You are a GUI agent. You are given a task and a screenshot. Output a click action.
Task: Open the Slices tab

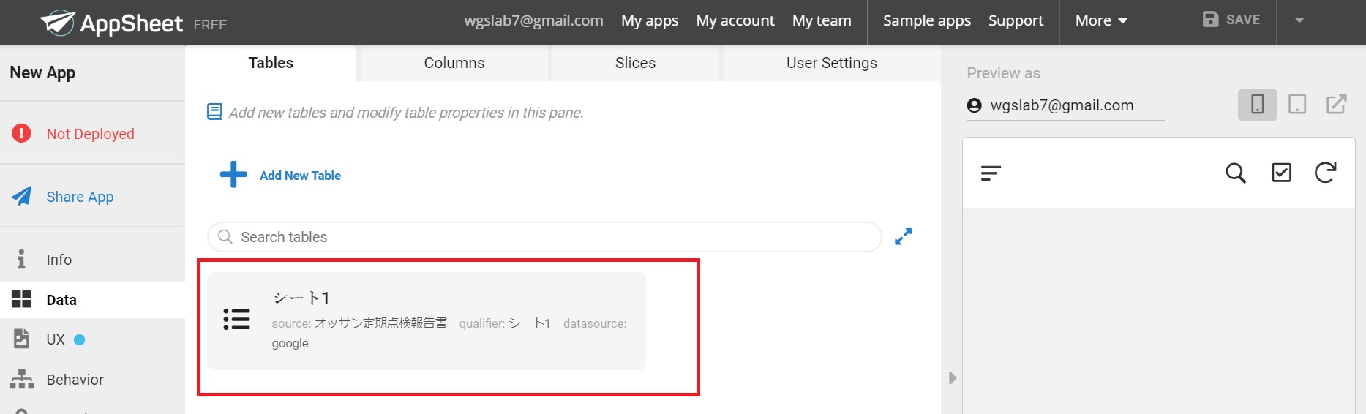[635, 63]
